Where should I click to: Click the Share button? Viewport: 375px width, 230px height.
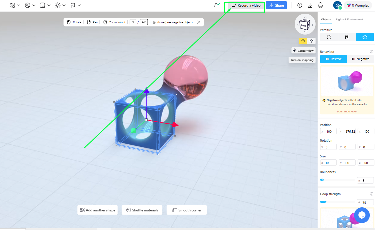click(x=276, y=6)
